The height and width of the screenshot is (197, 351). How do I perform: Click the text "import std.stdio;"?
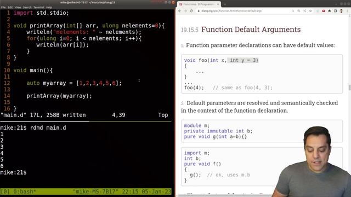(x=42, y=13)
